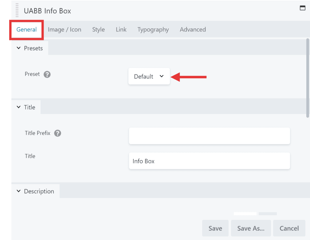Click the panel drag handle beside UABB Info Box

[x=17, y=10]
